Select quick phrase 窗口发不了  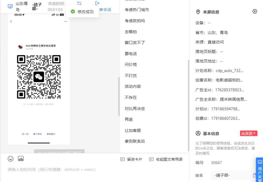pyautogui.click(x=135, y=43)
